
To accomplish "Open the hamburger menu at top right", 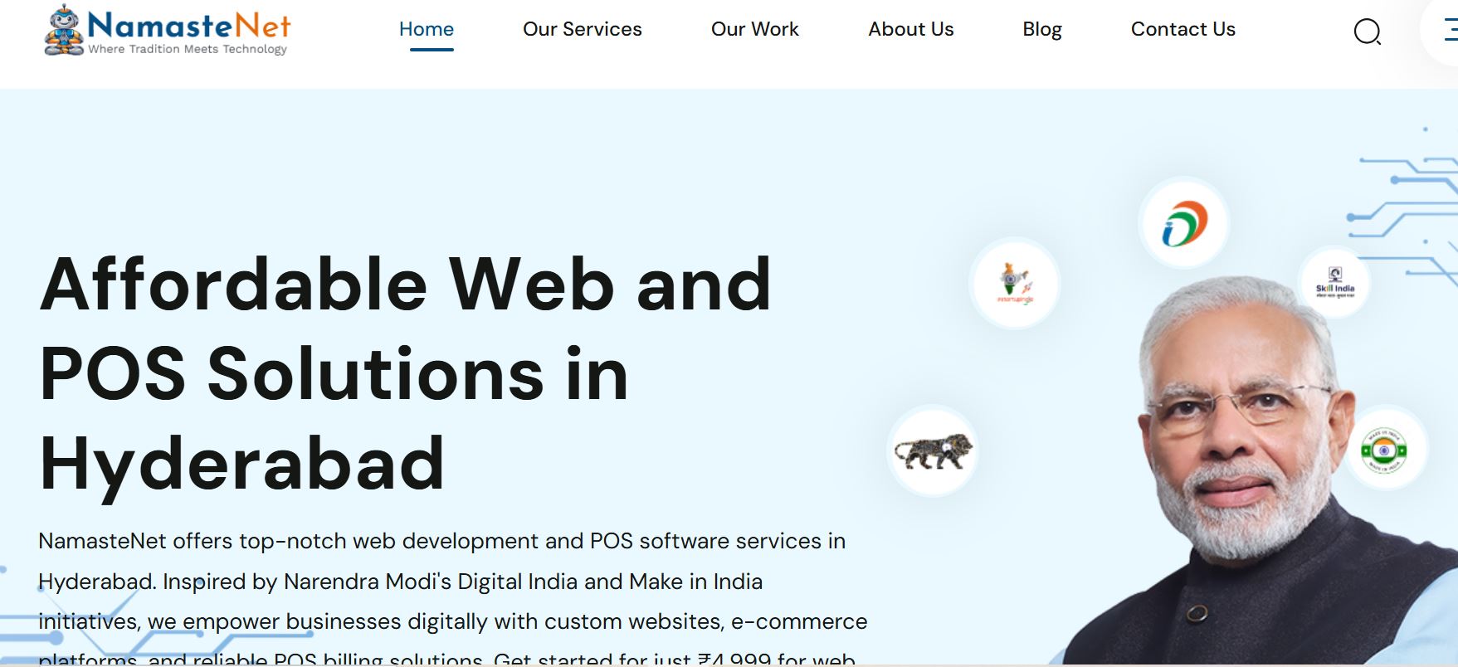I will point(1448,31).
